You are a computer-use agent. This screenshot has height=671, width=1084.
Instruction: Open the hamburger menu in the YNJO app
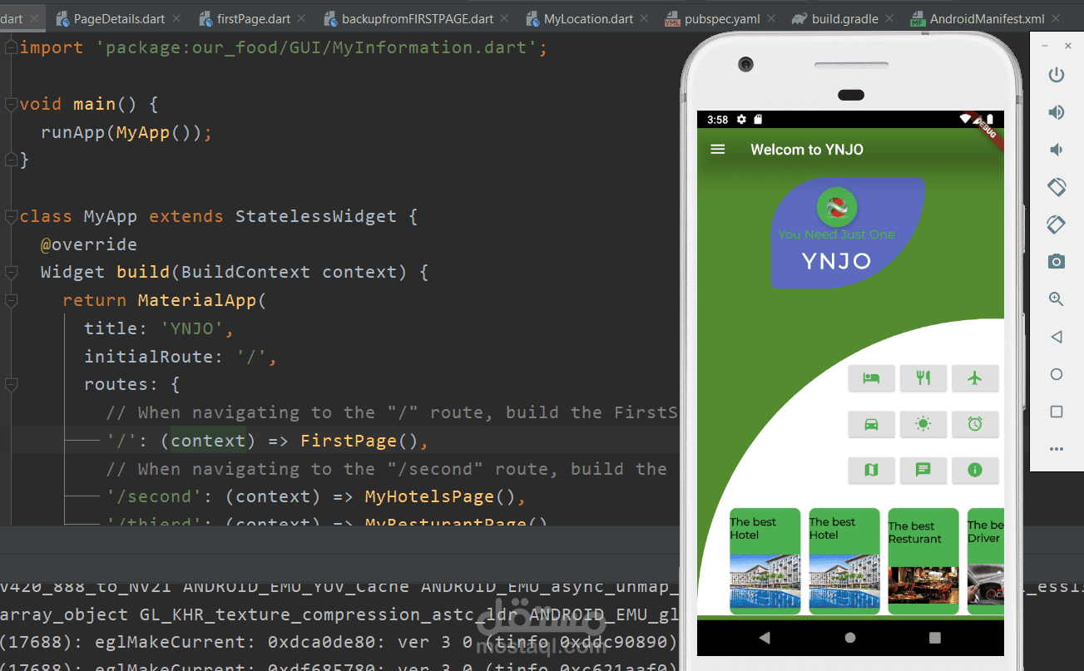point(717,150)
